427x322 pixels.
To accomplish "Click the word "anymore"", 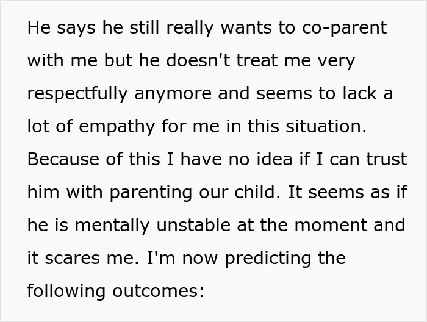I will pos(173,95).
